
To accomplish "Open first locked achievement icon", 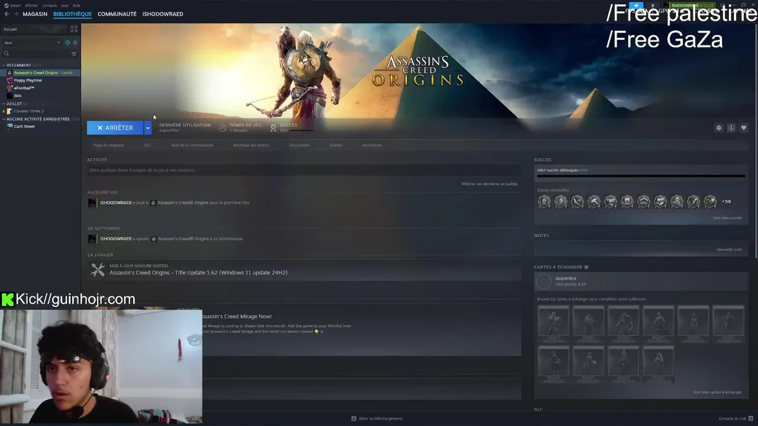I will click(x=544, y=202).
